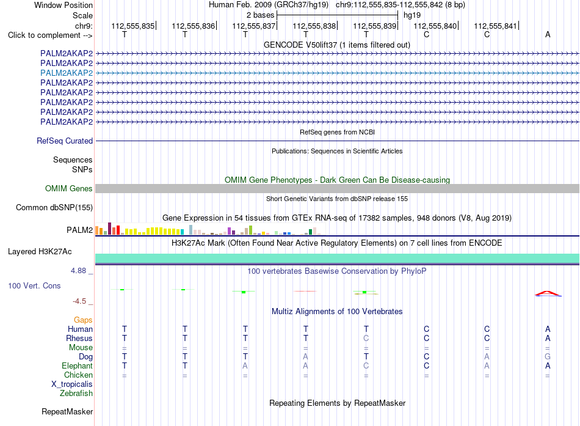Select the Dog species label

(x=85, y=356)
